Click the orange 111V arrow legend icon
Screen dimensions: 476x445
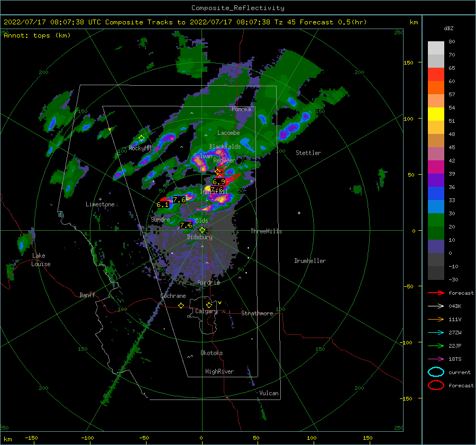point(436,319)
